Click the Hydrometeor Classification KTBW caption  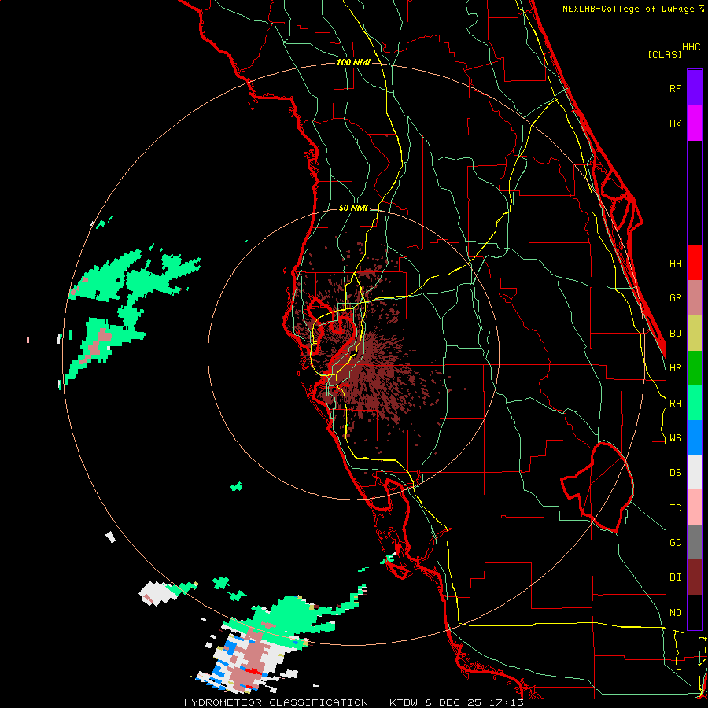[x=353, y=702]
